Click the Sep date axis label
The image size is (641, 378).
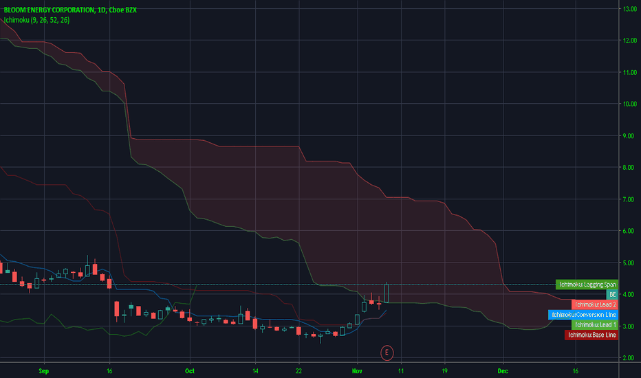click(x=44, y=371)
